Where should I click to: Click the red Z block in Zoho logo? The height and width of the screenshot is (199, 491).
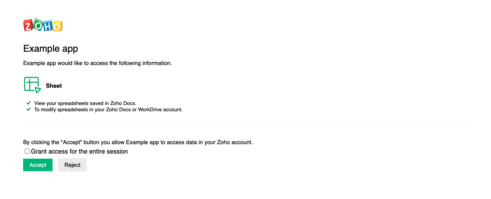[29, 25]
